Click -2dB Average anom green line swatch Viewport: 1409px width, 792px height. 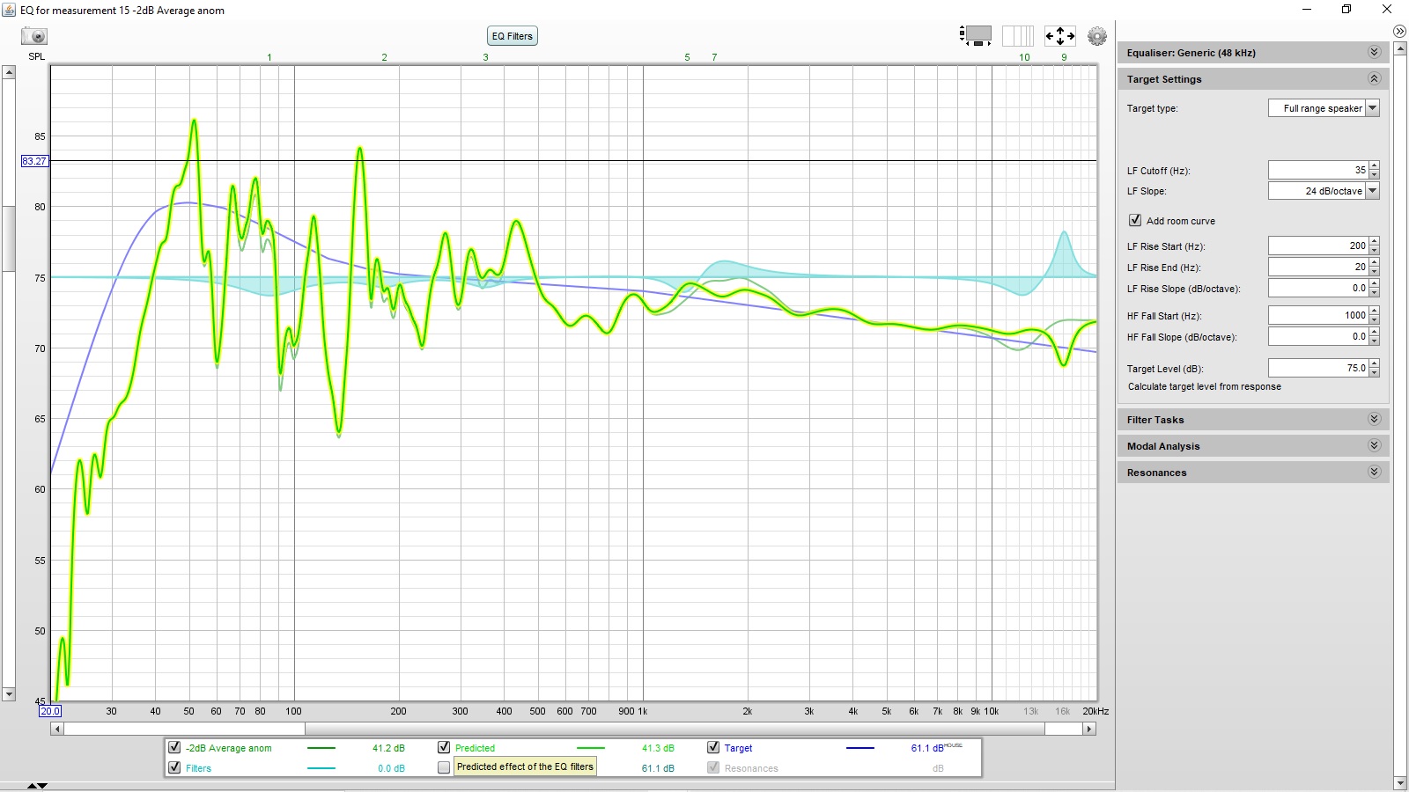(x=321, y=748)
